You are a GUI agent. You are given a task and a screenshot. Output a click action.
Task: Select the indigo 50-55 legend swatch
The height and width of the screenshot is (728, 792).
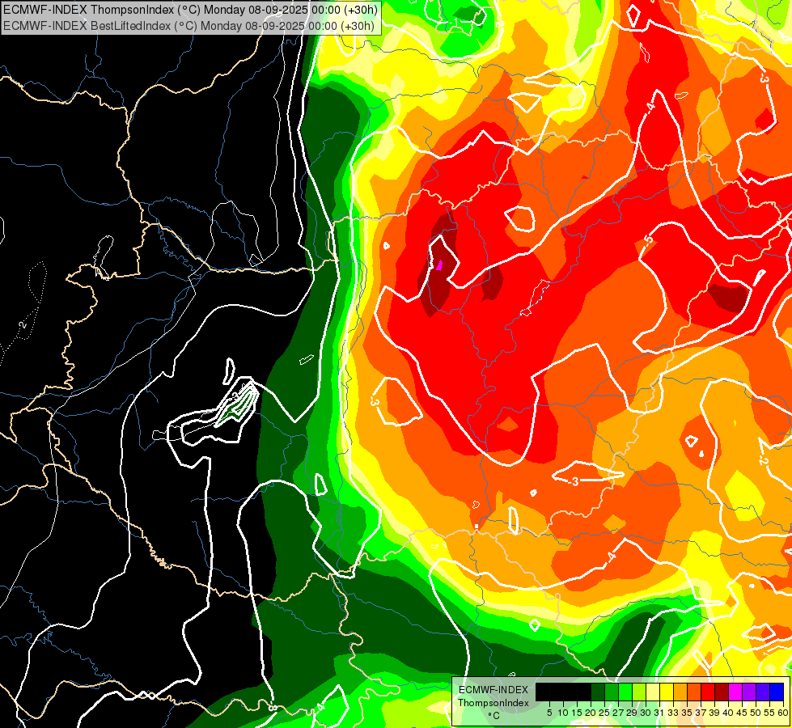pyautogui.click(x=763, y=692)
